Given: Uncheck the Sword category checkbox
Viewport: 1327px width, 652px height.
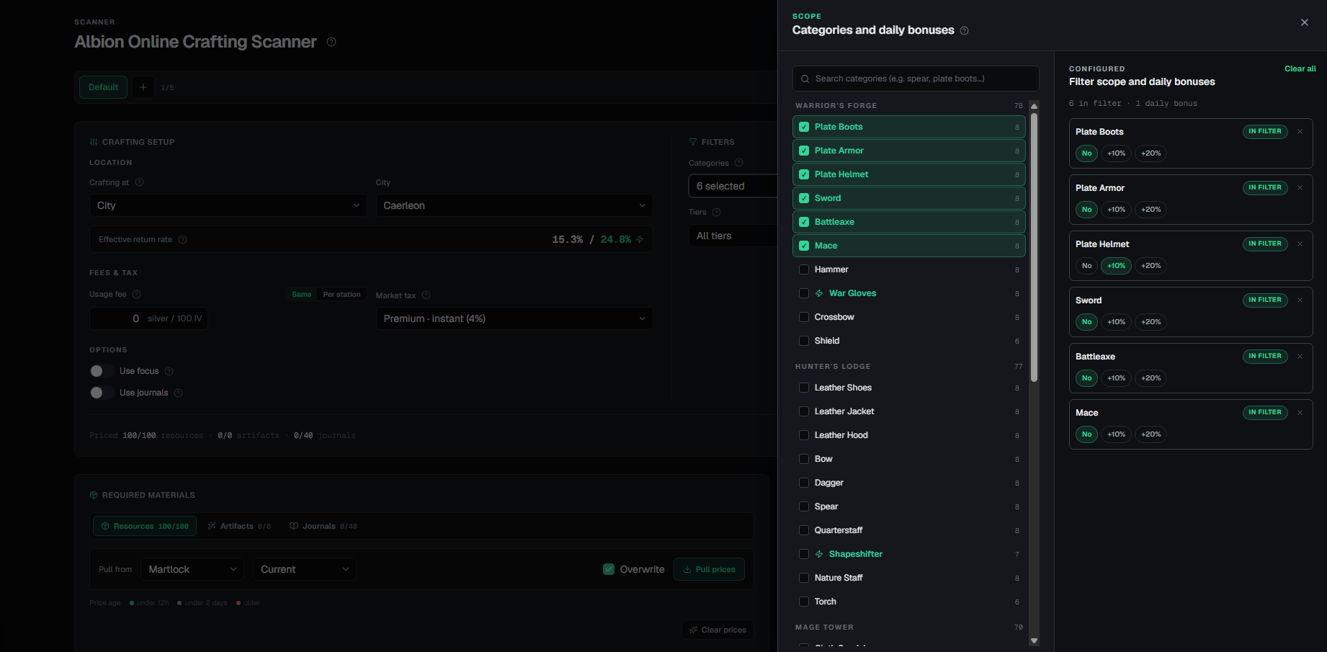Looking at the screenshot, I should [x=804, y=198].
